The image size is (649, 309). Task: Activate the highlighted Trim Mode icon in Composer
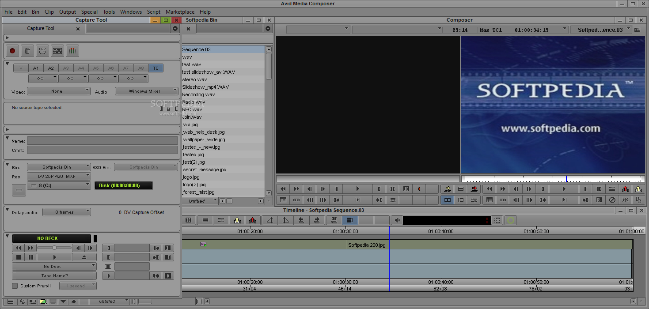pyautogui.click(x=448, y=200)
